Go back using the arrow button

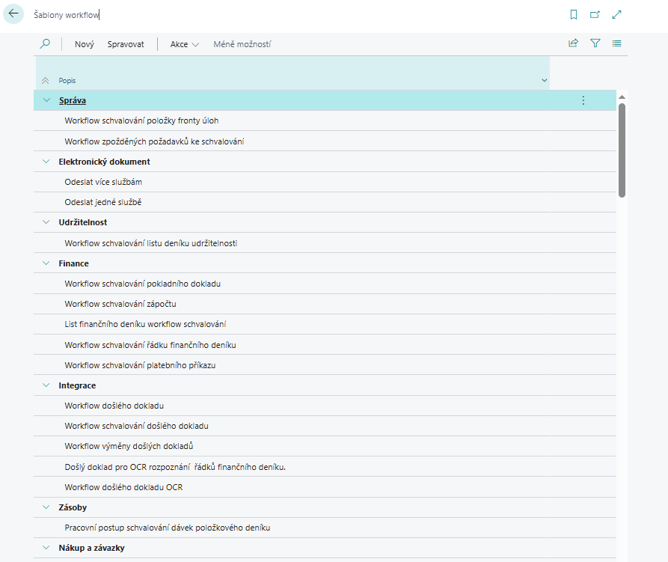click(13, 13)
